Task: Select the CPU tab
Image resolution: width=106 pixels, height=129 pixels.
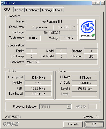Action: point(7,10)
